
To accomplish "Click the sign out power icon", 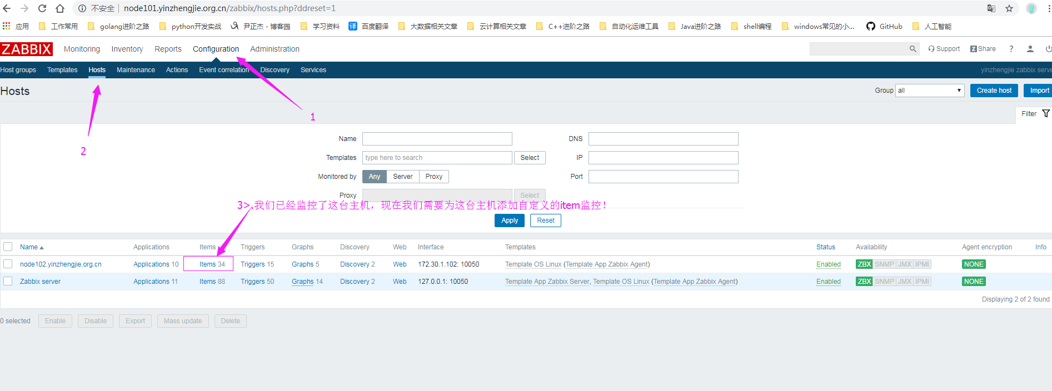I will (x=1048, y=49).
